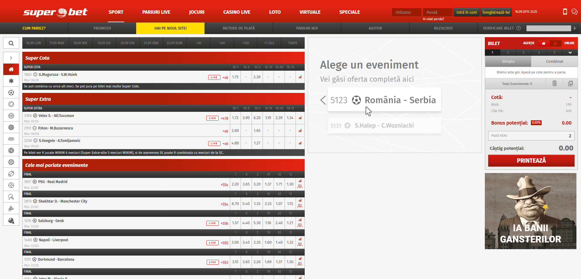Choose the tennis sport icon in sidebar
Viewport: 581px width, 279px height.
(11, 104)
